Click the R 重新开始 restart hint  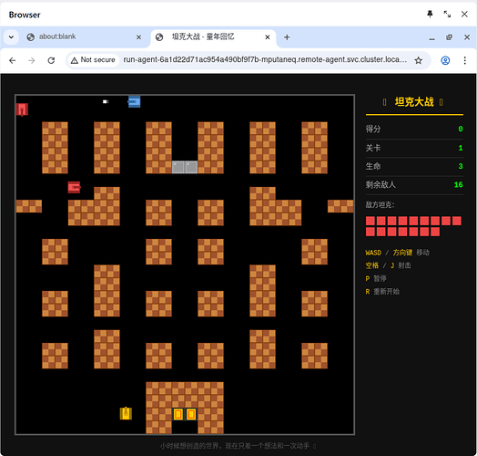click(382, 292)
